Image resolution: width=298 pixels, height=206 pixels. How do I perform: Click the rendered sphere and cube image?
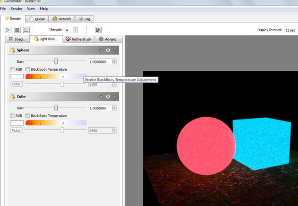pyautogui.click(x=221, y=138)
